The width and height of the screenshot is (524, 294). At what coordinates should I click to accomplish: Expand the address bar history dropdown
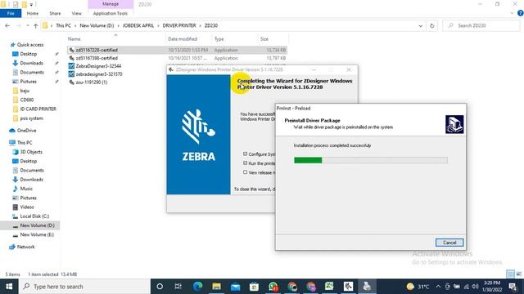pyautogui.click(x=420, y=25)
